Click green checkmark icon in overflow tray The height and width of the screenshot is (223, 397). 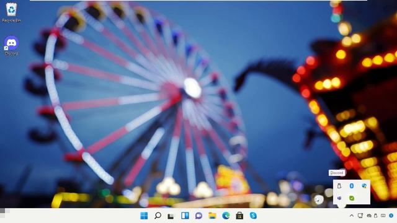(352, 198)
